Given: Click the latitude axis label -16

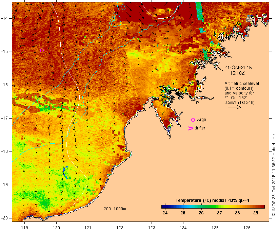Looking at the screenshot, I should (x=4, y=85).
